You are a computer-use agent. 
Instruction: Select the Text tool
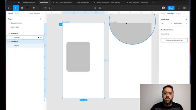[40, 8]
